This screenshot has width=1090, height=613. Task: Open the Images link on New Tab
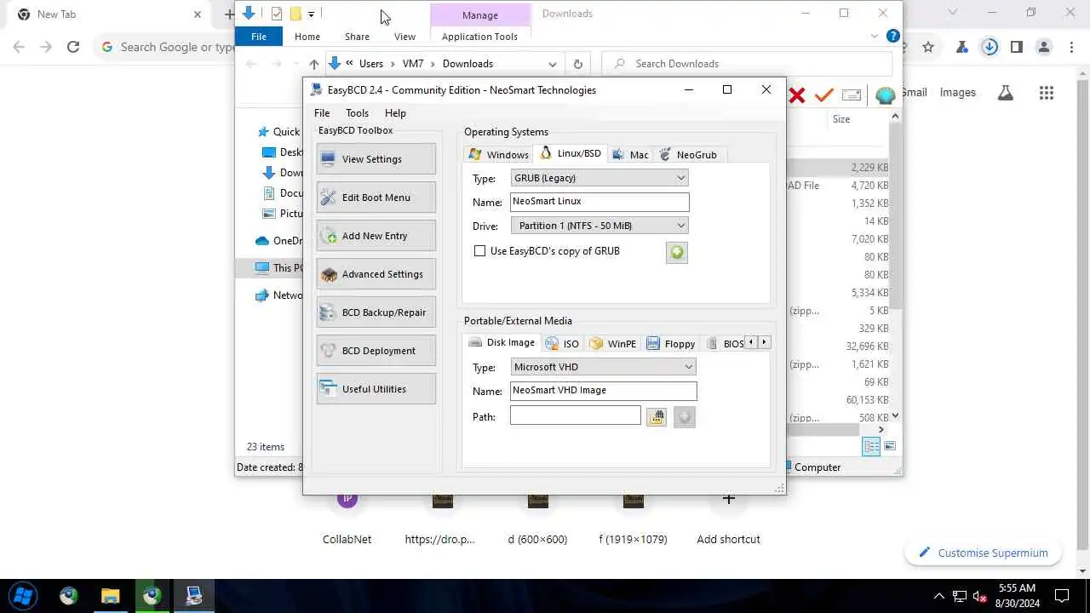click(958, 93)
